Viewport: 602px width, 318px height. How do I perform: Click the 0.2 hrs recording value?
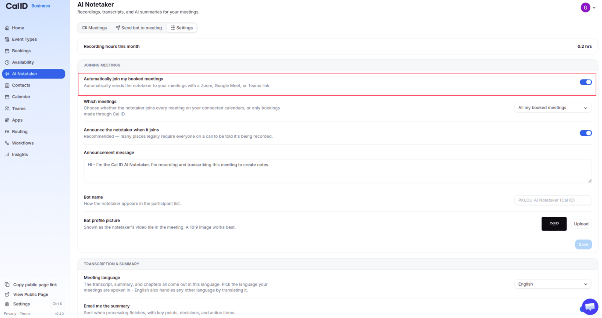(584, 46)
